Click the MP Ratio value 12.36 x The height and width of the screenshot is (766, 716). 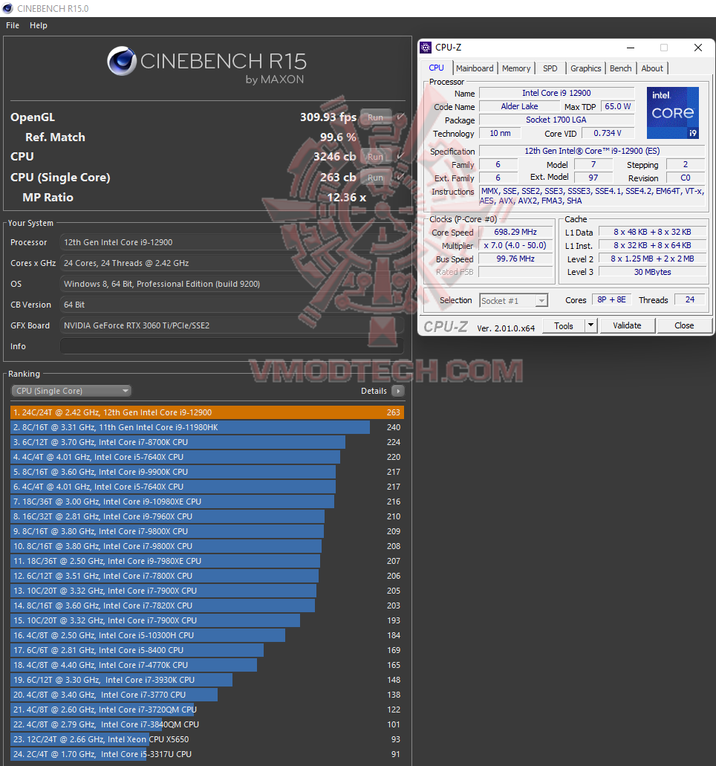pos(346,198)
